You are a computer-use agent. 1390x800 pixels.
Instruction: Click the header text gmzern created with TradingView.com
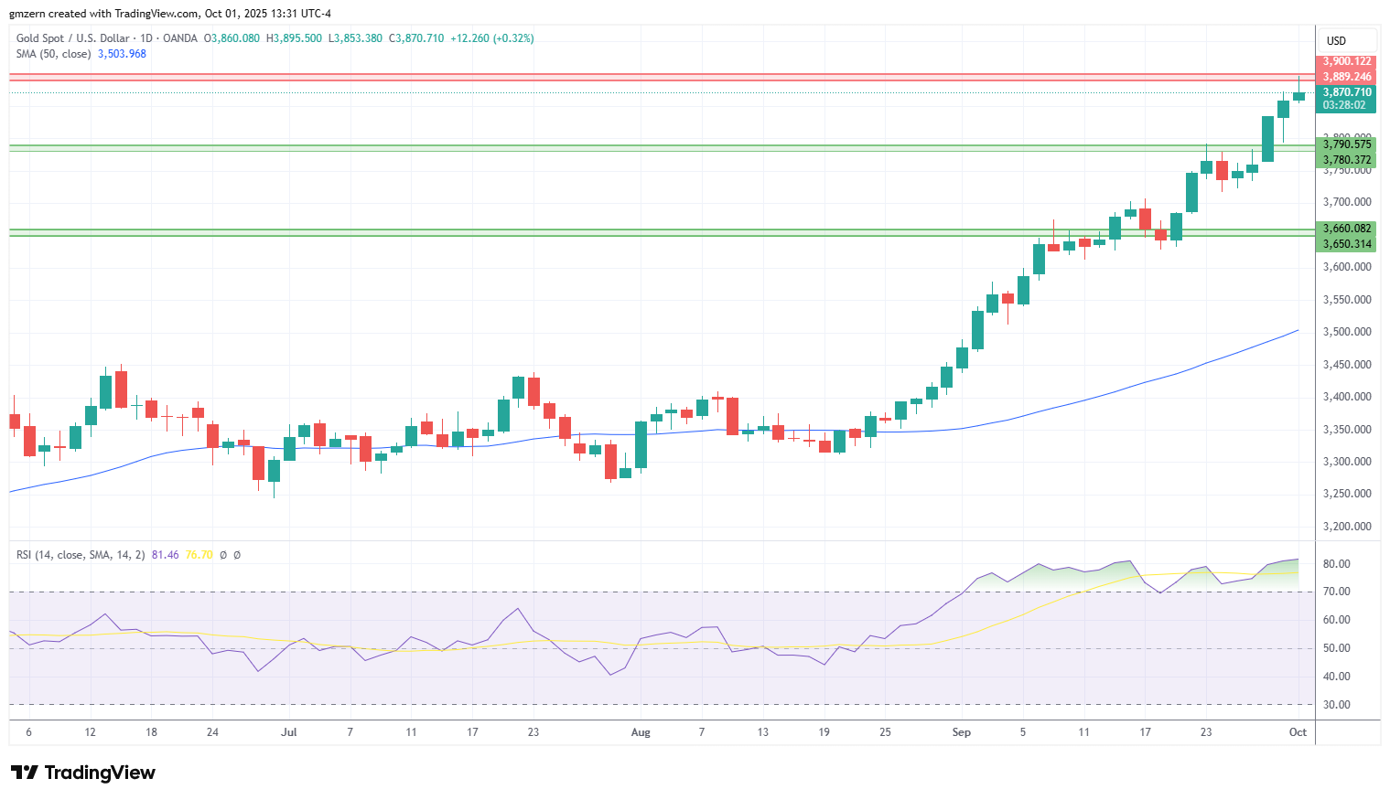point(103,14)
